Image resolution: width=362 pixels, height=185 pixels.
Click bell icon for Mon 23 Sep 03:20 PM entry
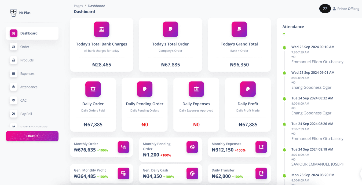[x=284, y=175]
